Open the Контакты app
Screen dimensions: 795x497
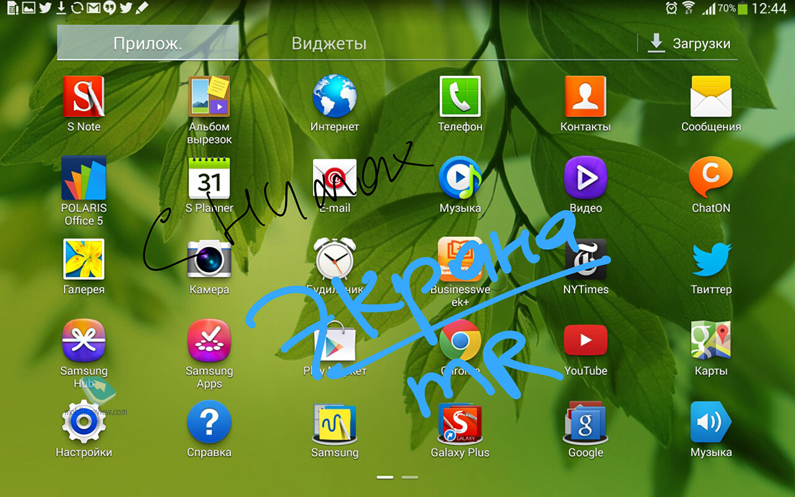coord(585,96)
